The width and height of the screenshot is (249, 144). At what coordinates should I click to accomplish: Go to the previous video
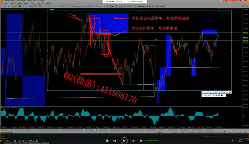pos(115,141)
